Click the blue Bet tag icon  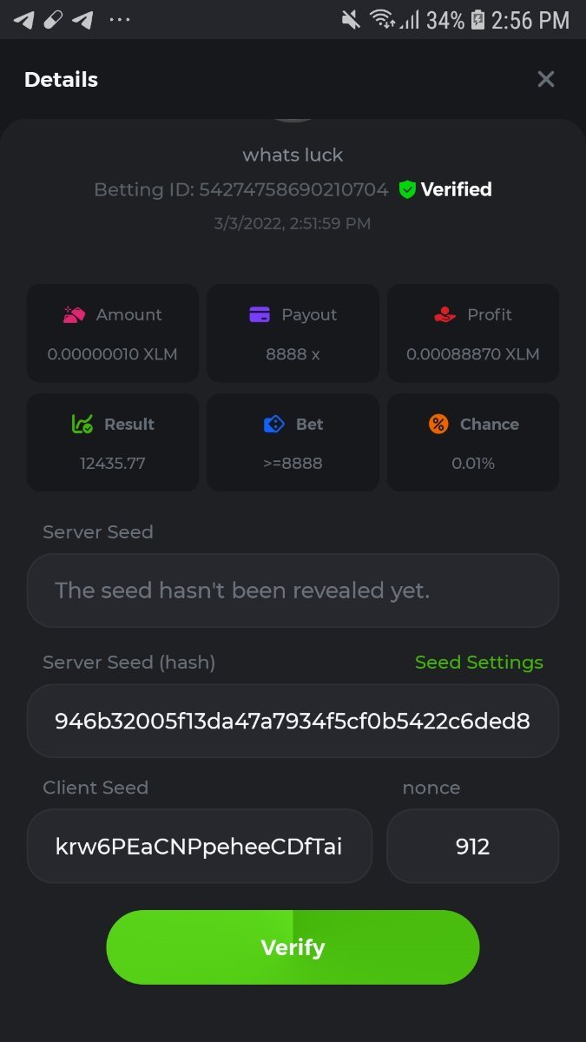coord(273,425)
